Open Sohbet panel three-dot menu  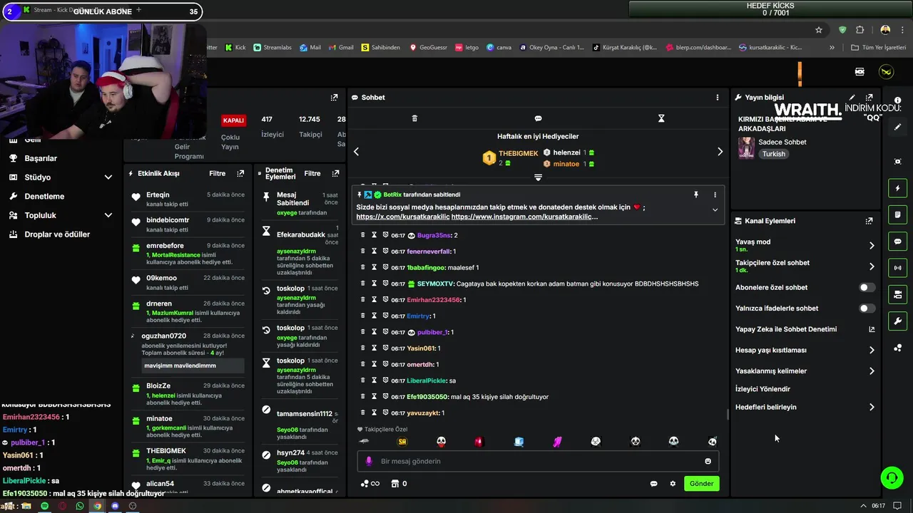coord(718,98)
